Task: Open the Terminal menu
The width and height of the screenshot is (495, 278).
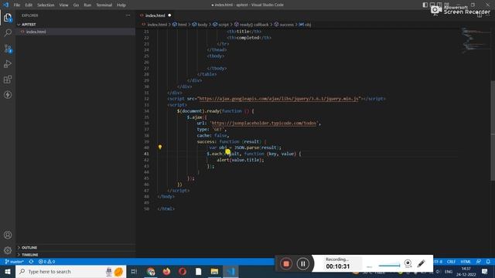Action: pos(104,5)
